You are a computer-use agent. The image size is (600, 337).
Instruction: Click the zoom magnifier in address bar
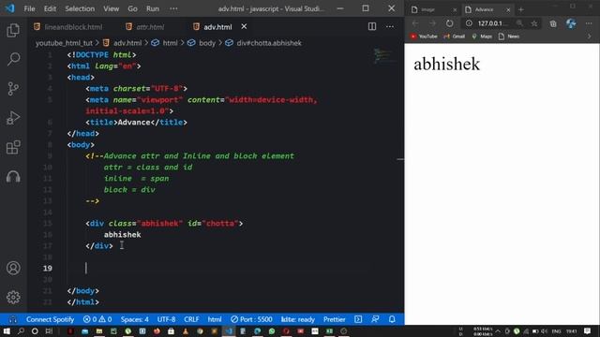519,23
